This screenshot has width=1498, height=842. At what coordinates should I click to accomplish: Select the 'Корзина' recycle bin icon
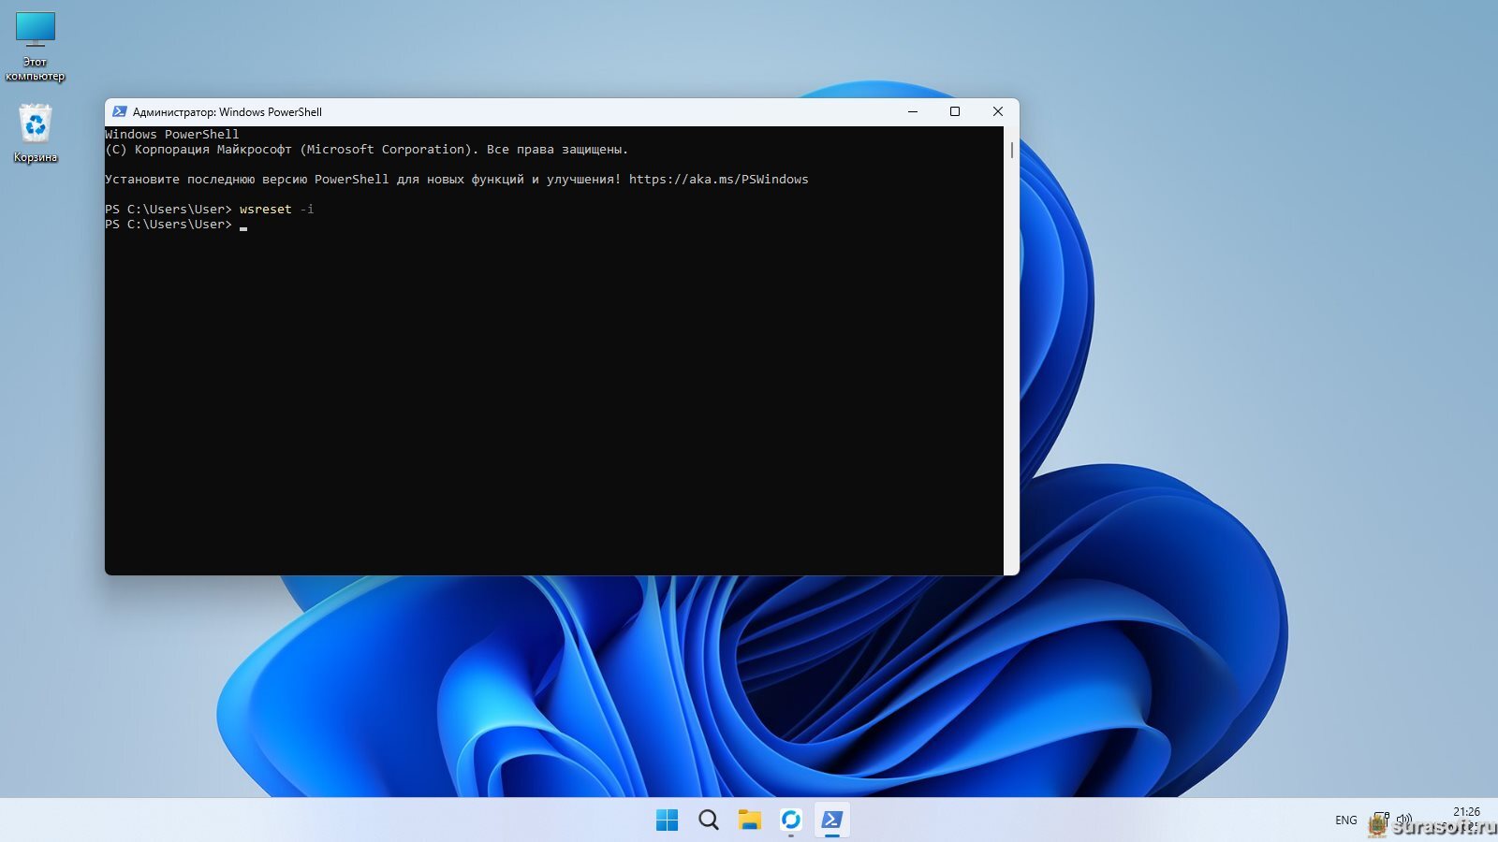[36, 124]
